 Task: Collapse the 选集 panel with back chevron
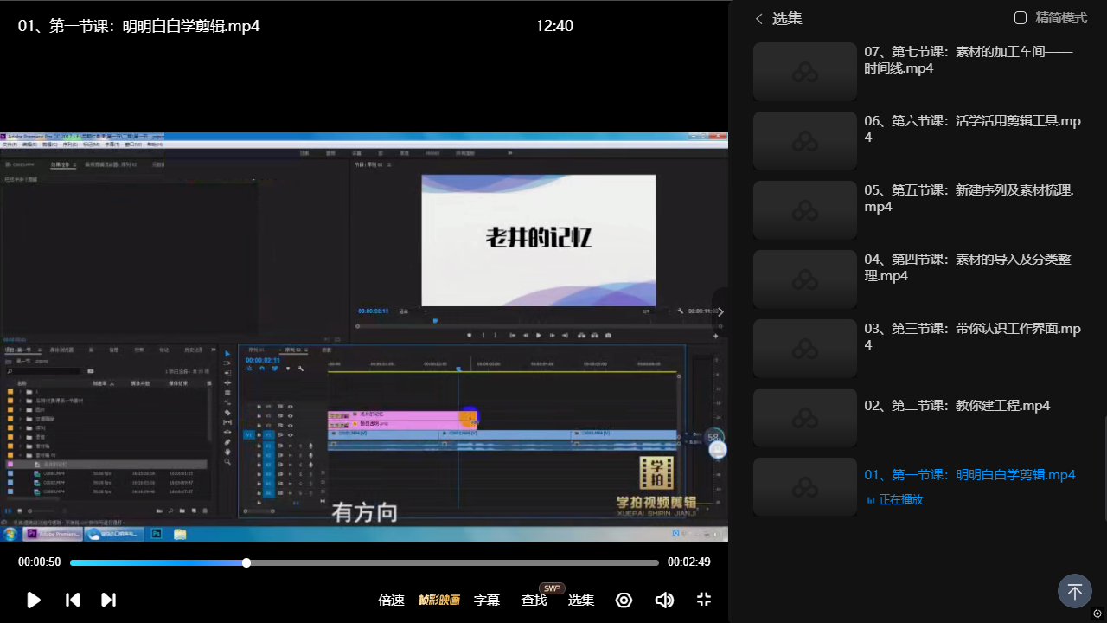click(759, 18)
